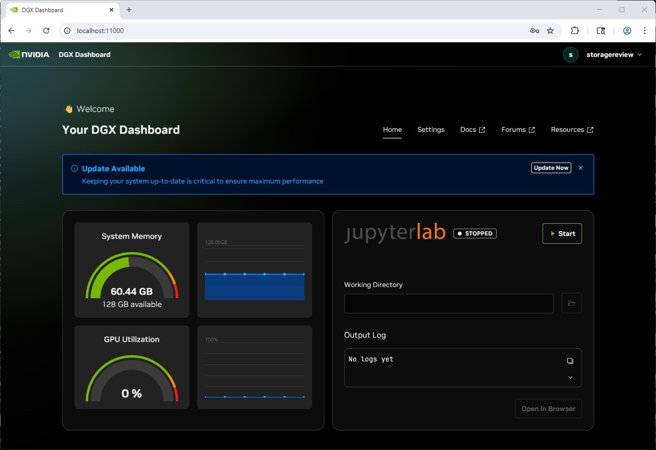The width and height of the screenshot is (656, 450).
Task: Bookmark this page with the star icon
Action: point(550,31)
